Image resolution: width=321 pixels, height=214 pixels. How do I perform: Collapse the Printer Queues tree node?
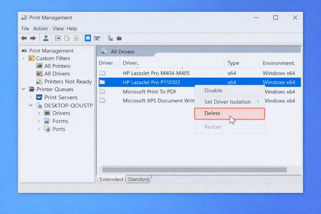[x=24, y=89]
